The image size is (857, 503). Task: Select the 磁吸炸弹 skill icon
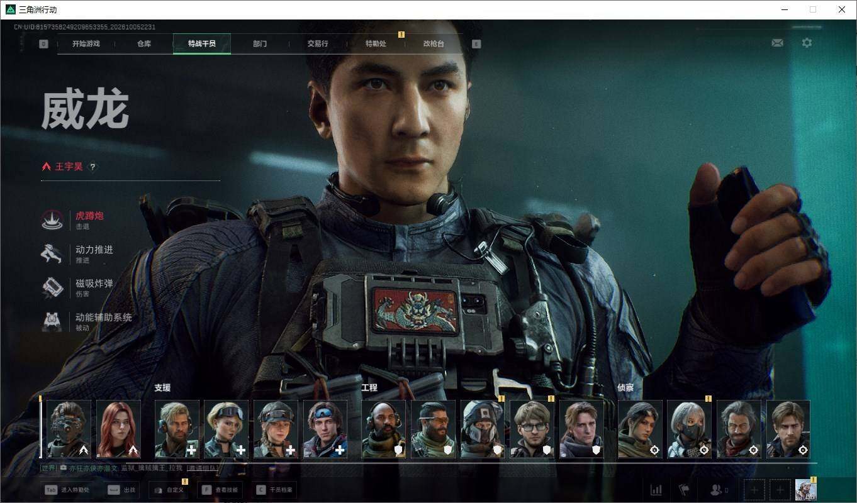click(x=52, y=288)
